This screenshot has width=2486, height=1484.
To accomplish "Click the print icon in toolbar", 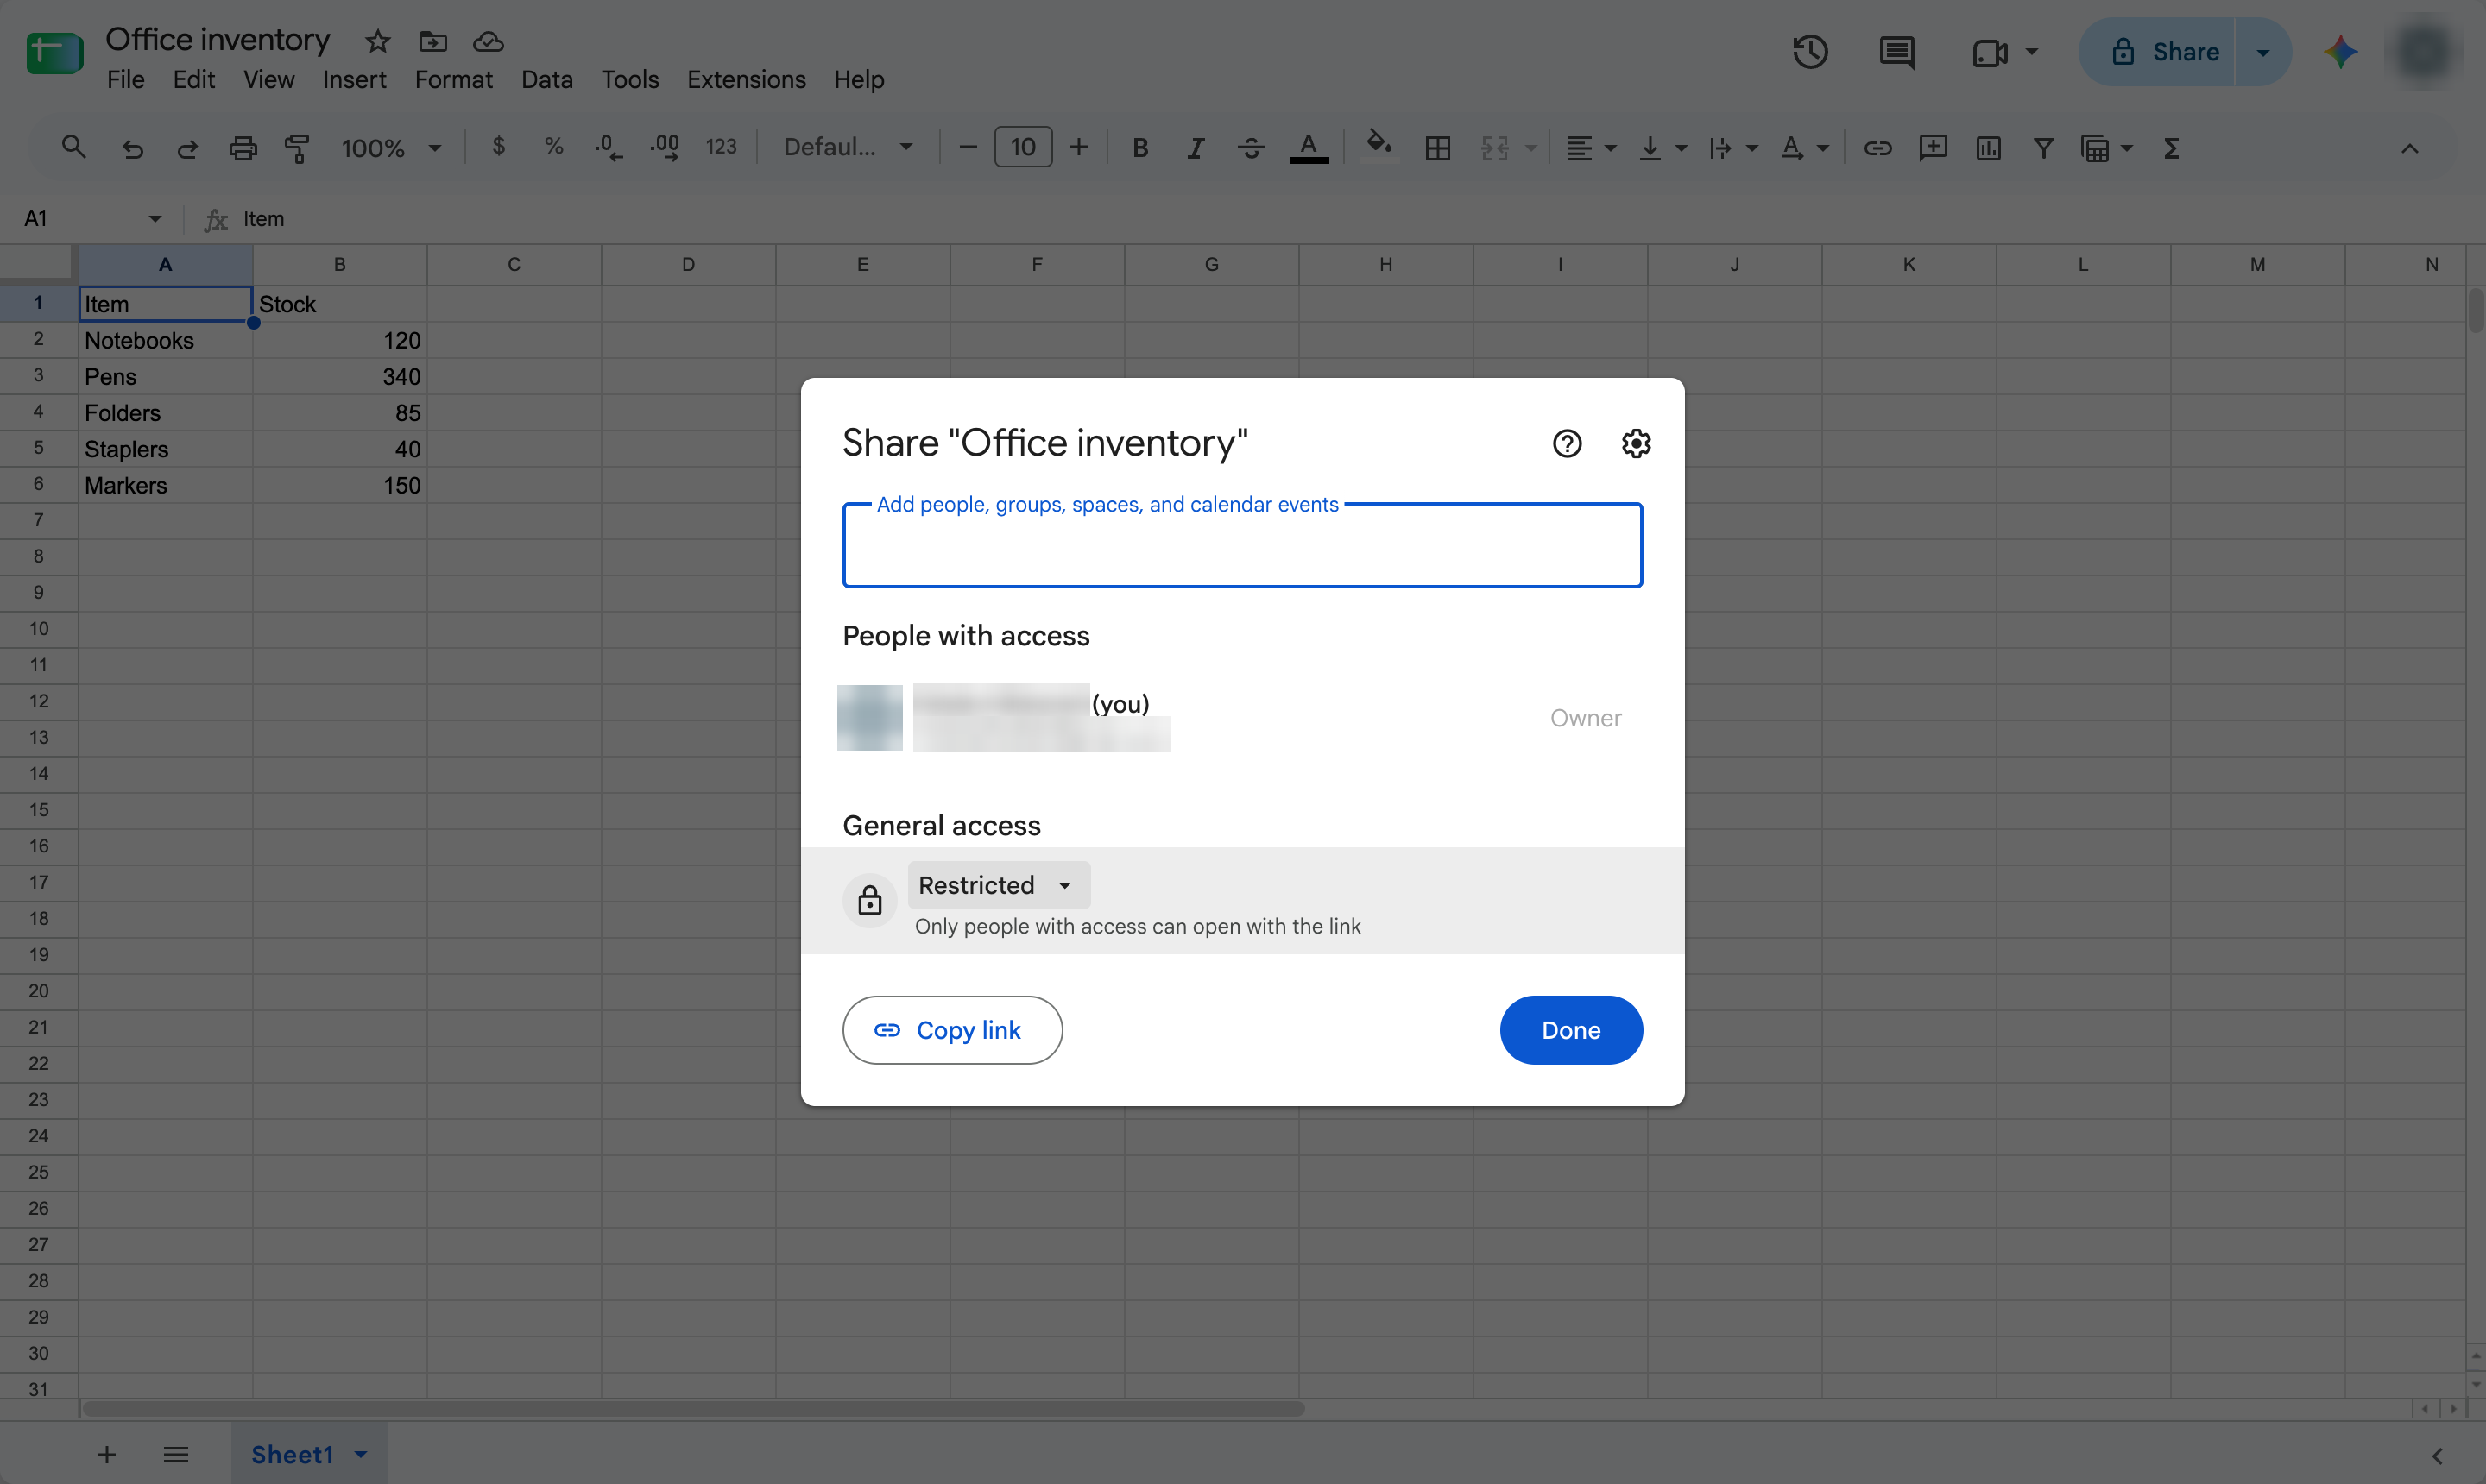I will 243,148.
